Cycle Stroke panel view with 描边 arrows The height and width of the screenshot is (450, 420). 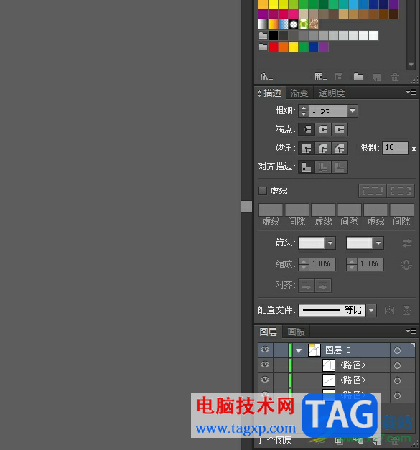click(x=259, y=93)
